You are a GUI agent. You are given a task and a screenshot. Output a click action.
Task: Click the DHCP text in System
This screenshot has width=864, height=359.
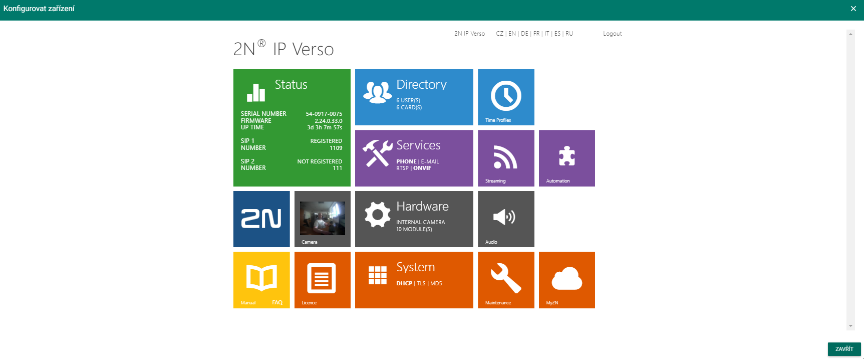404,283
